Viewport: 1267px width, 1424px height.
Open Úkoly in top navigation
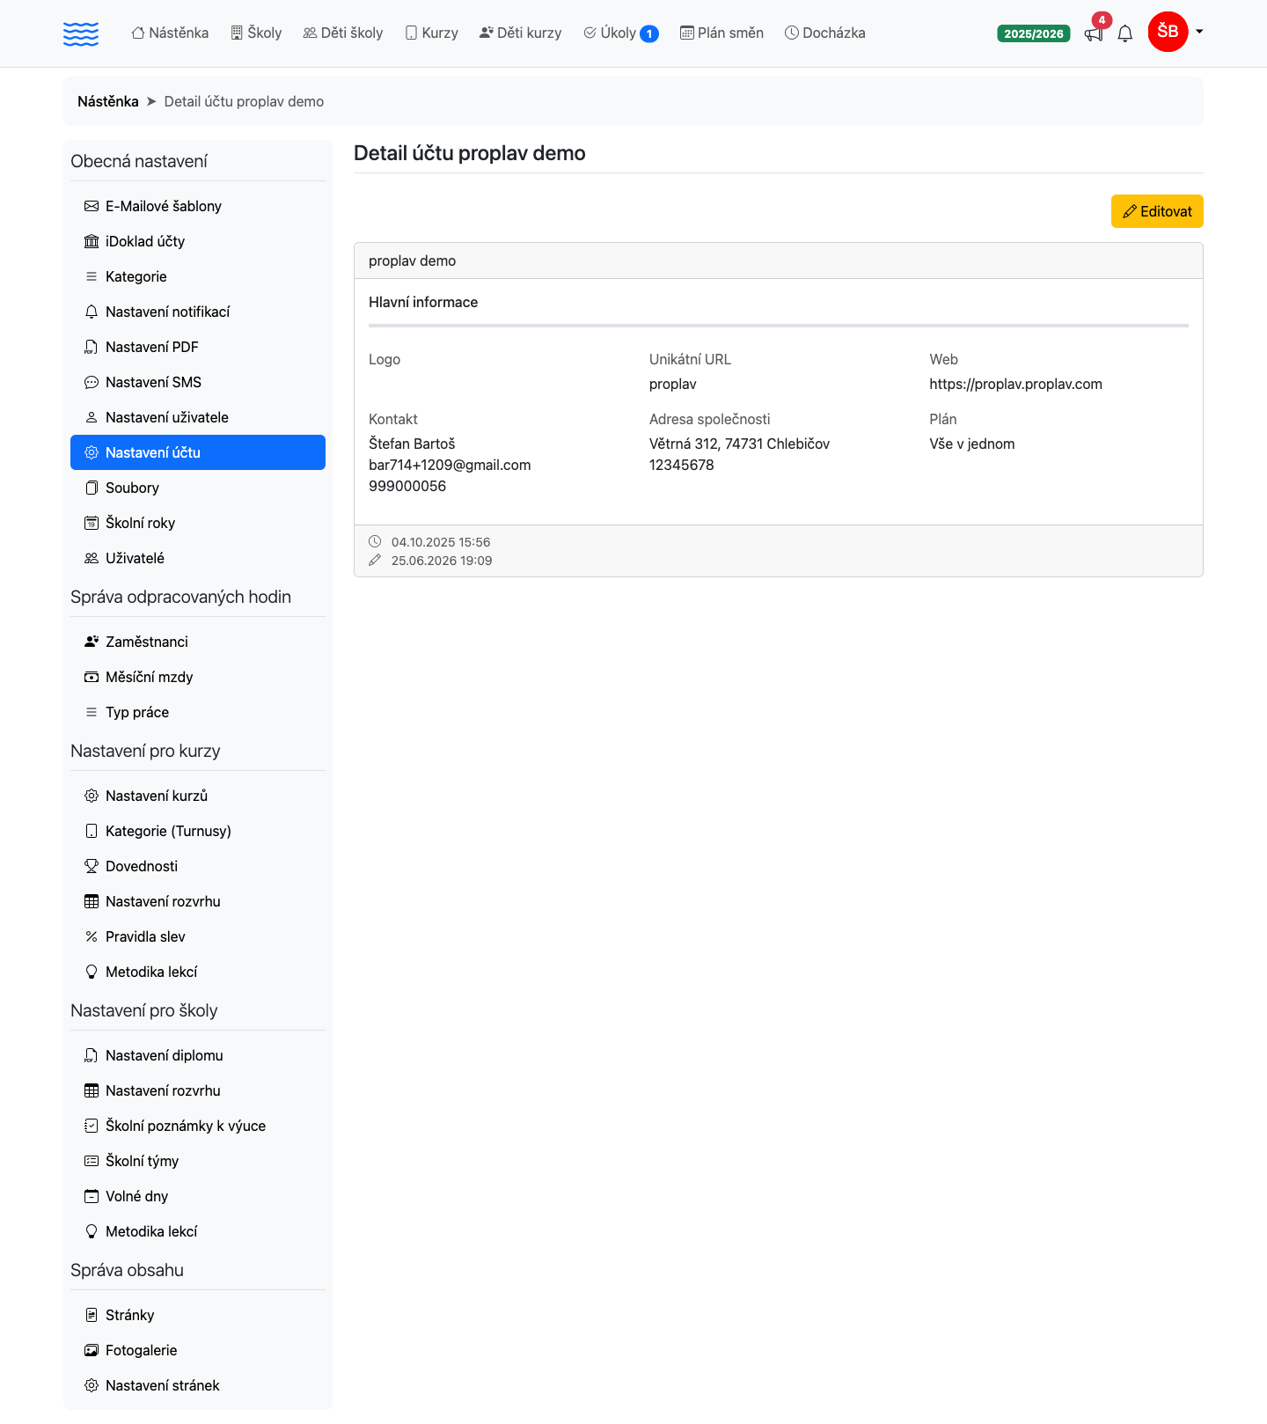click(x=620, y=33)
